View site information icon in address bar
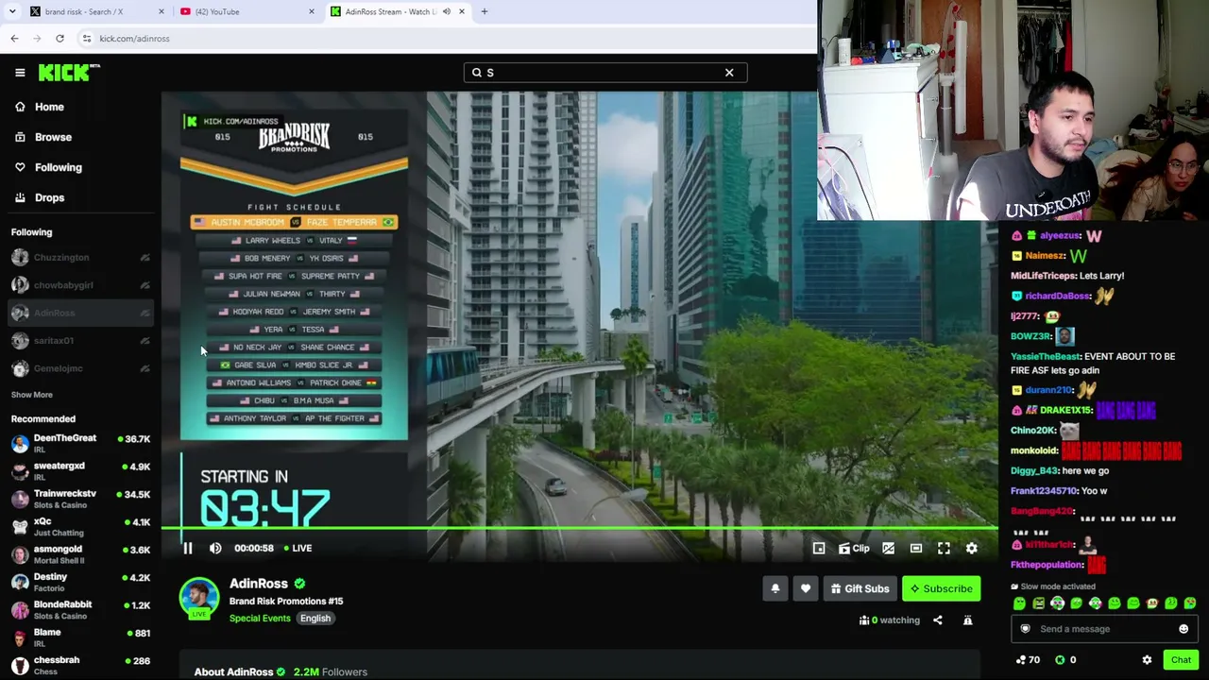 (x=86, y=39)
